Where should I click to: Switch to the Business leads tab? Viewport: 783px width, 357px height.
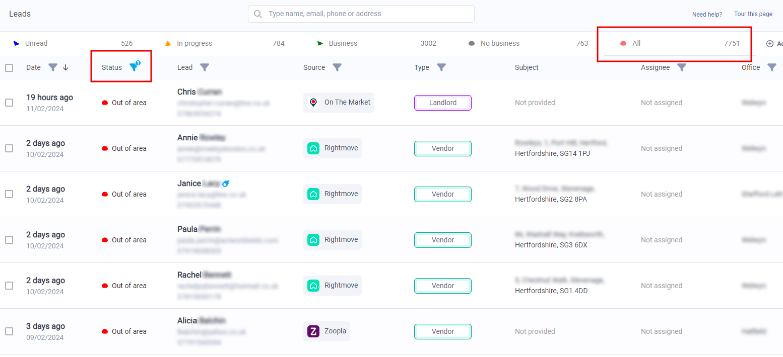[343, 43]
